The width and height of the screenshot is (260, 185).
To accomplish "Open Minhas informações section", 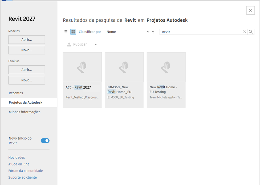I will point(25,112).
